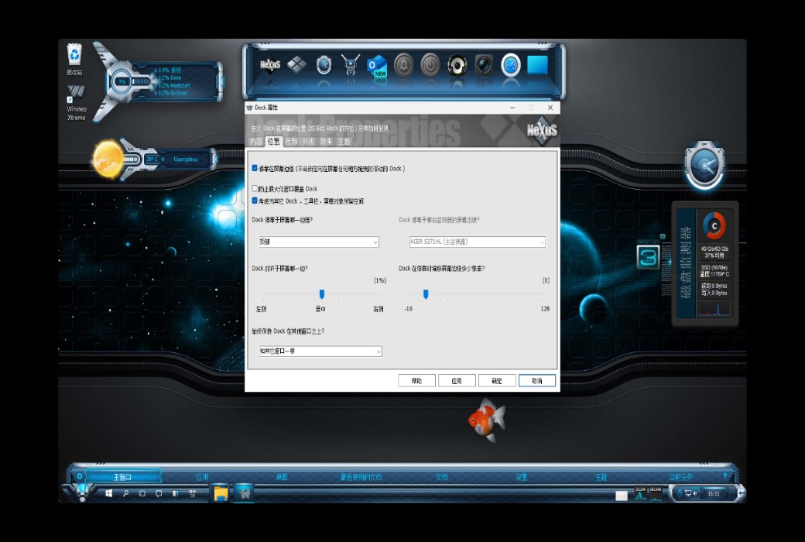Open the 顶部 screen edge dropdown
The image size is (805, 542).
[x=375, y=242]
